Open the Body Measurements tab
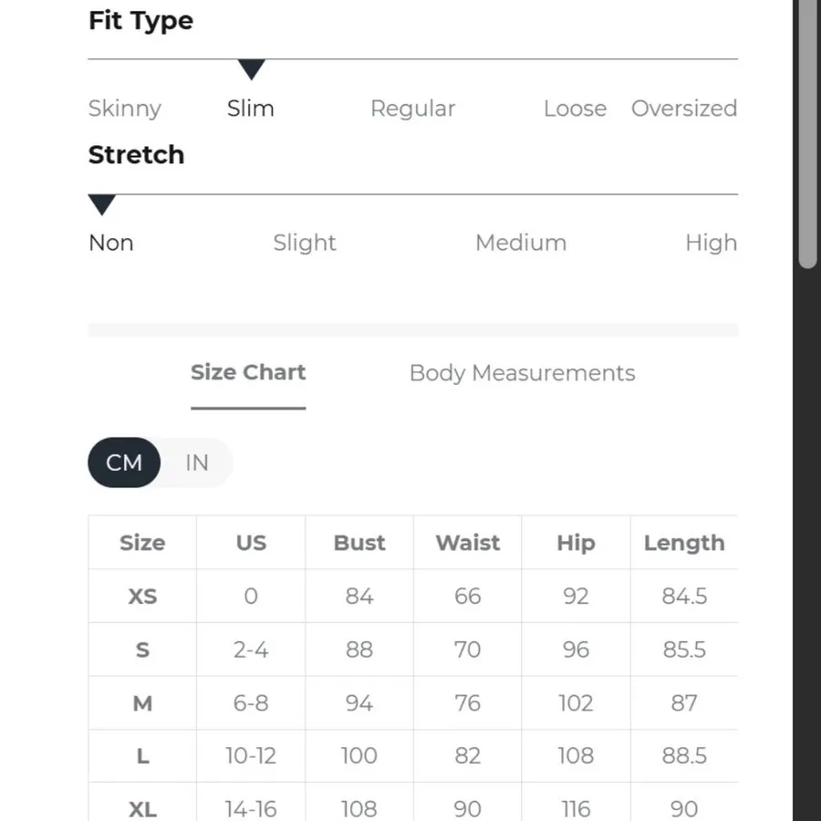This screenshot has width=821, height=821. click(522, 373)
